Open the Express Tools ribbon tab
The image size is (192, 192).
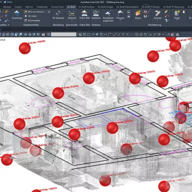click(57, 7)
